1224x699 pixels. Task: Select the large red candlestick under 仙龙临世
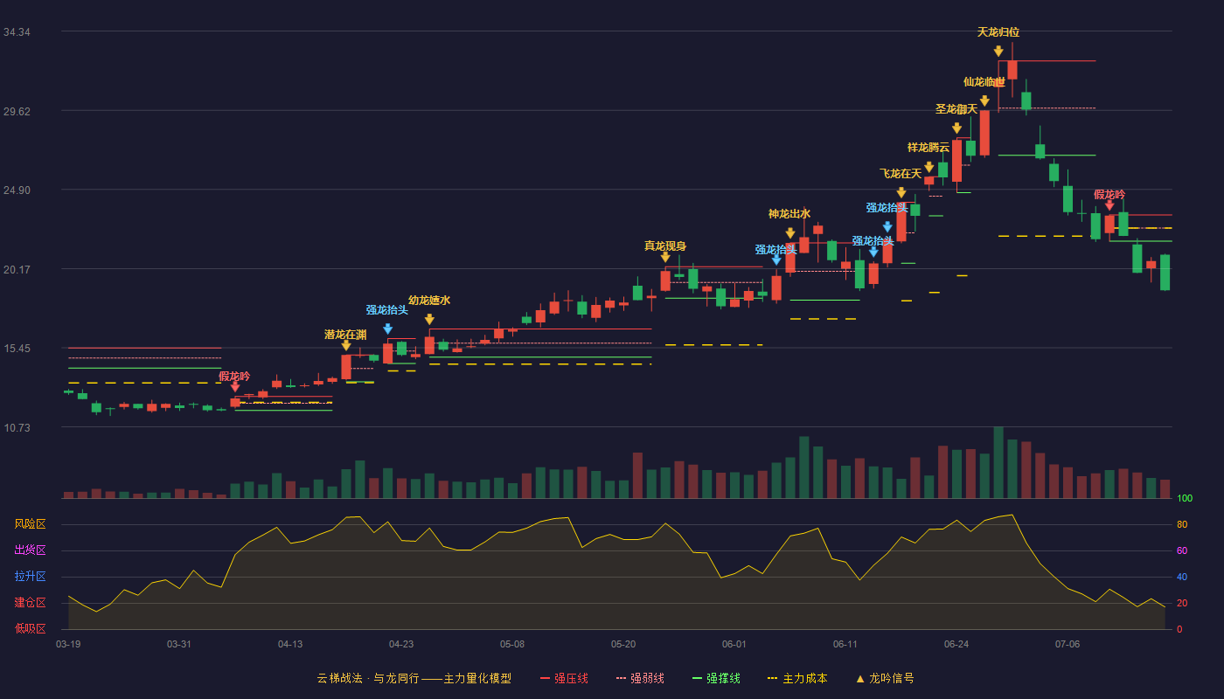click(984, 133)
